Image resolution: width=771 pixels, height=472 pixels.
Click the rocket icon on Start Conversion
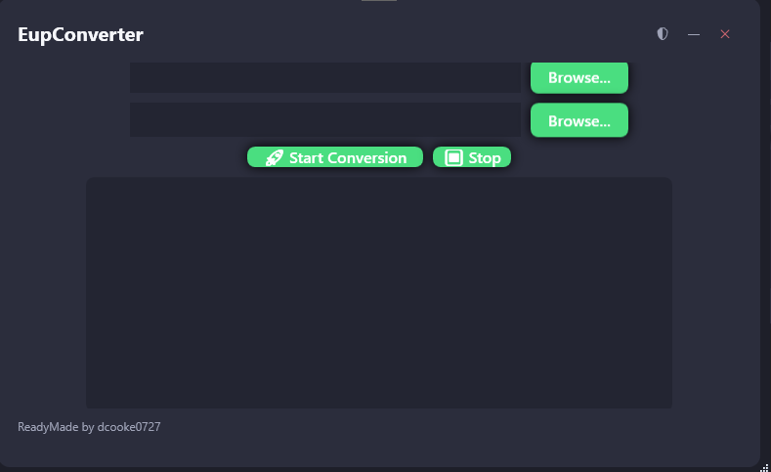coord(275,158)
